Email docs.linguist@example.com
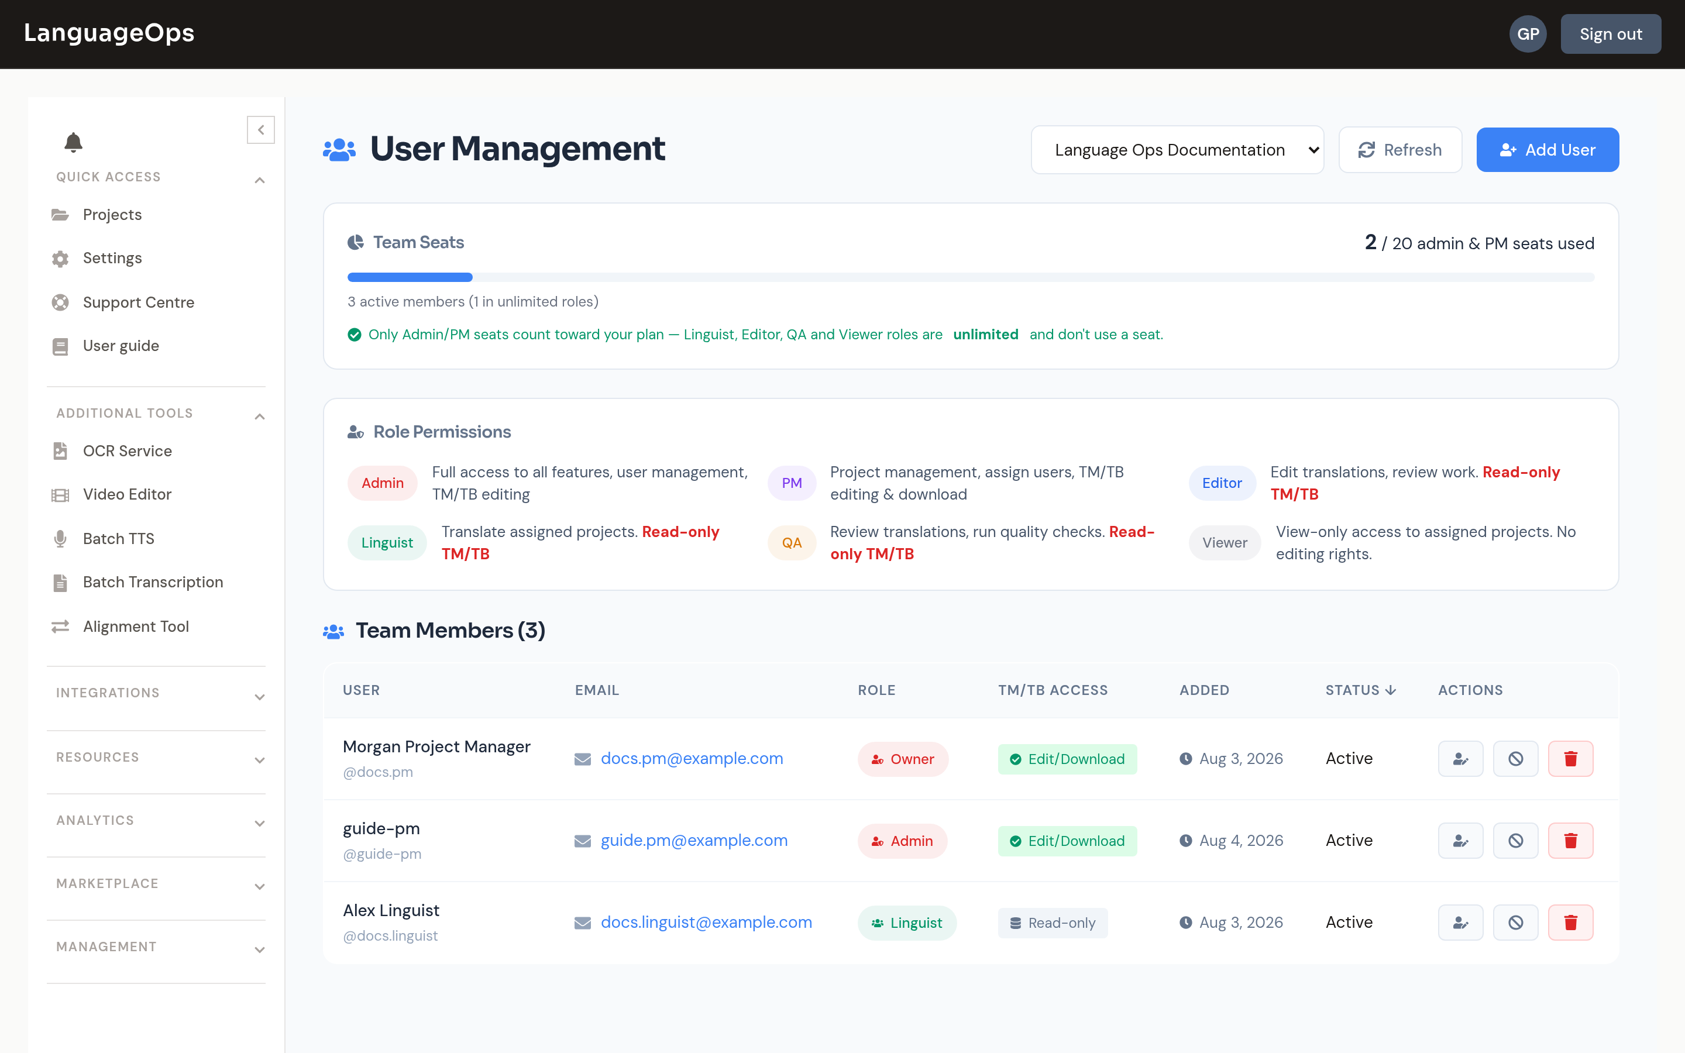The width and height of the screenshot is (1685, 1053). click(706, 923)
